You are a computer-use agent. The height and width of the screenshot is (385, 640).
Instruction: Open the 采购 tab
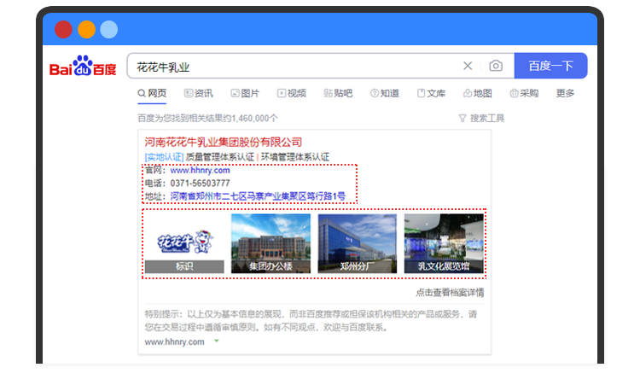(x=524, y=94)
